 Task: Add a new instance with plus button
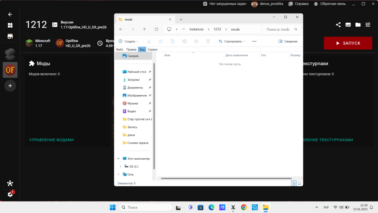10,86
